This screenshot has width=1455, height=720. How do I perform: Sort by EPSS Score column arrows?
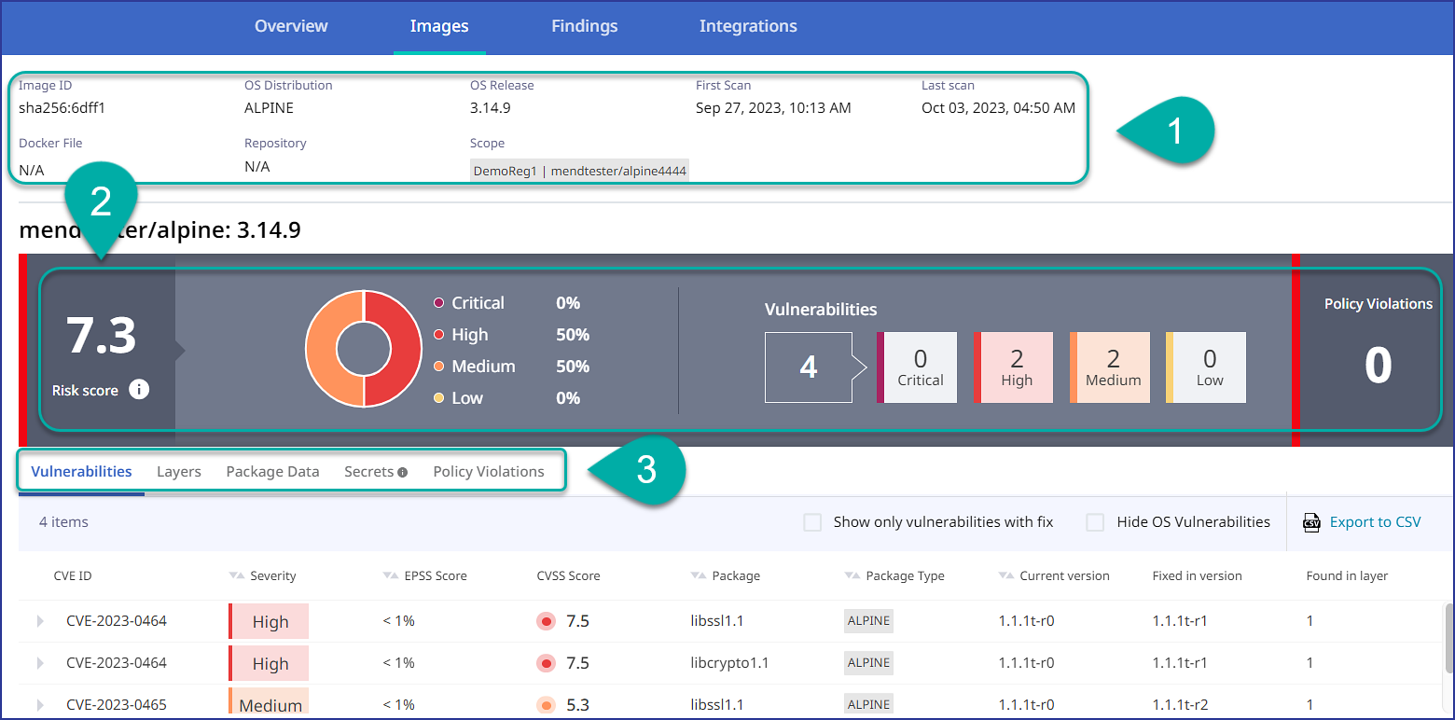tap(391, 576)
